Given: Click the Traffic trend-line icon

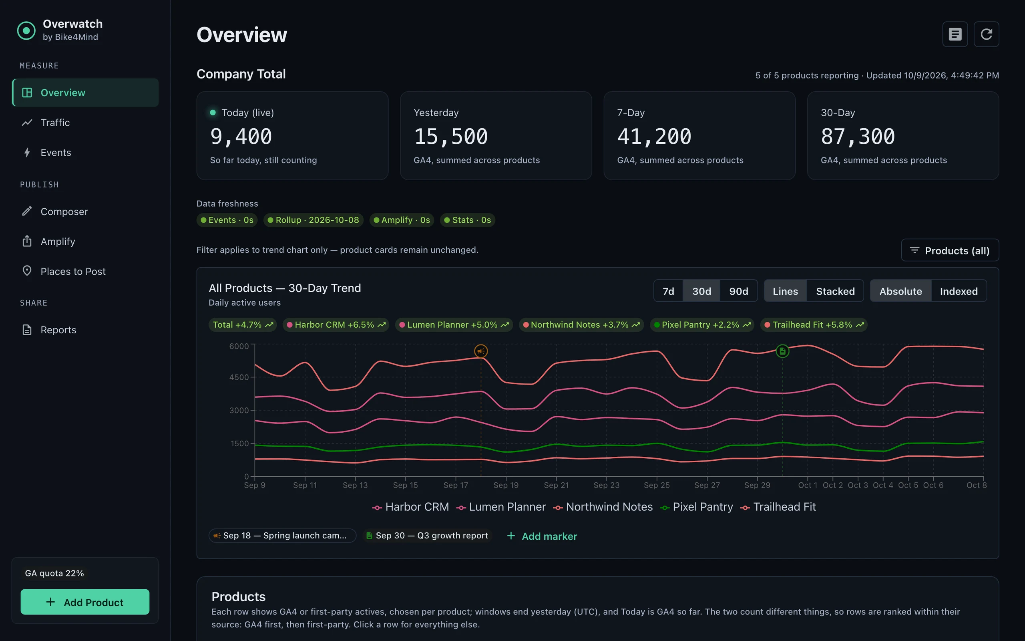Looking at the screenshot, I should pos(27,123).
